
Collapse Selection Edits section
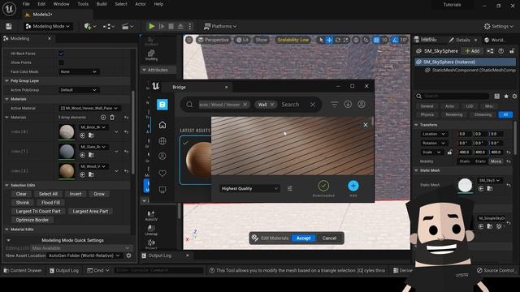(7, 185)
